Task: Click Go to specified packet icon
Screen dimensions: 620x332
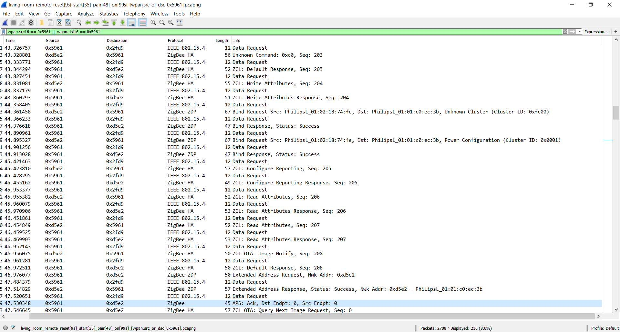Action: point(105,23)
